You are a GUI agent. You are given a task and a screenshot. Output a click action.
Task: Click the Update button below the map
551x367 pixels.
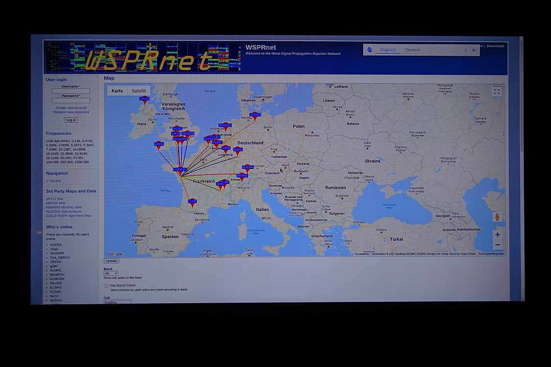(x=112, y=261)
